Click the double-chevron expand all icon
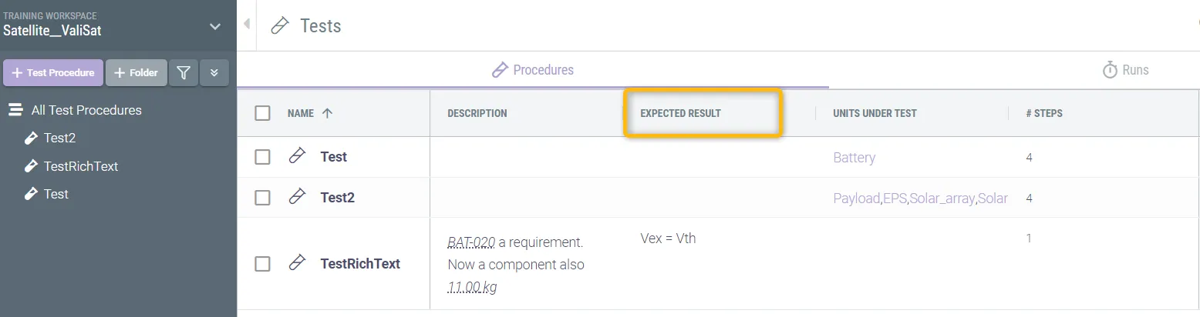This screenshot has height=317, width=1200. 214,73
